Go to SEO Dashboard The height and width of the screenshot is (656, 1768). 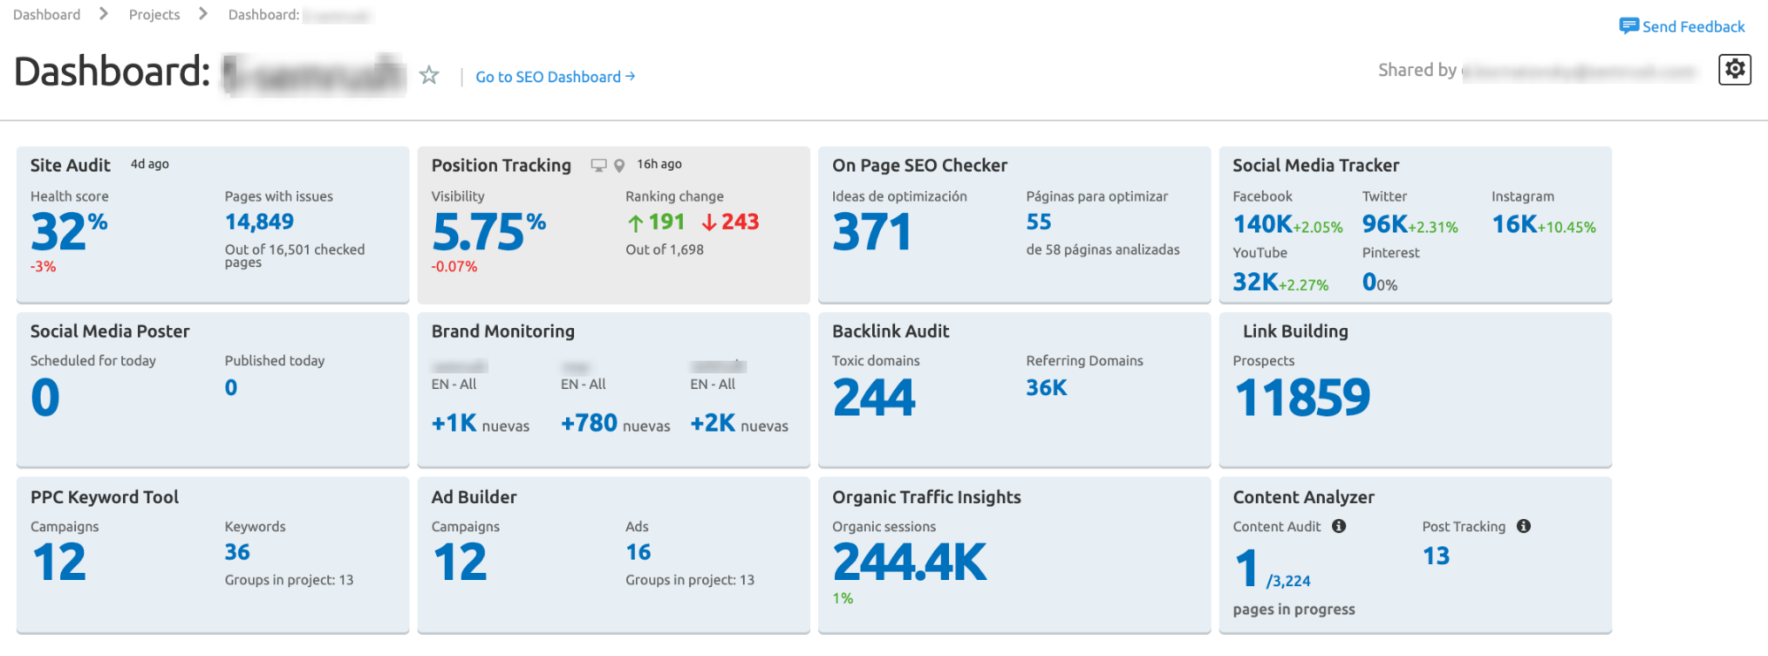[x=555, y=77]
